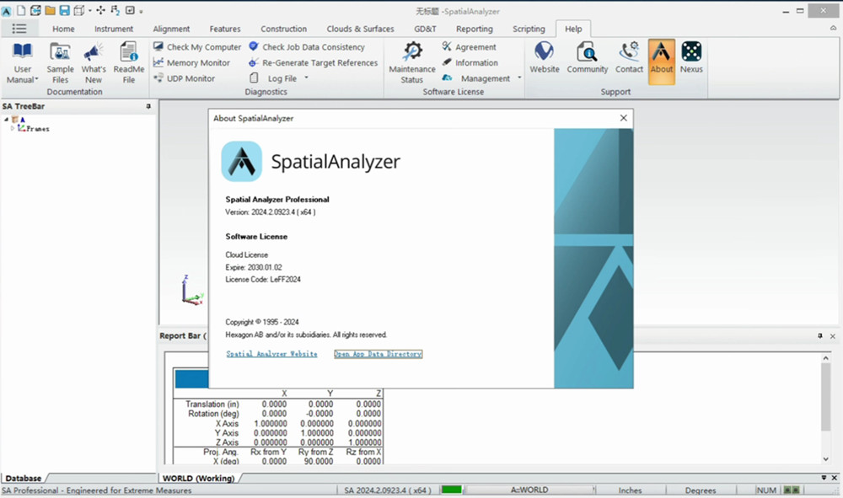Run Check Job Data Consistency
The height and width of the screenshot is (498, 843).
307,46
